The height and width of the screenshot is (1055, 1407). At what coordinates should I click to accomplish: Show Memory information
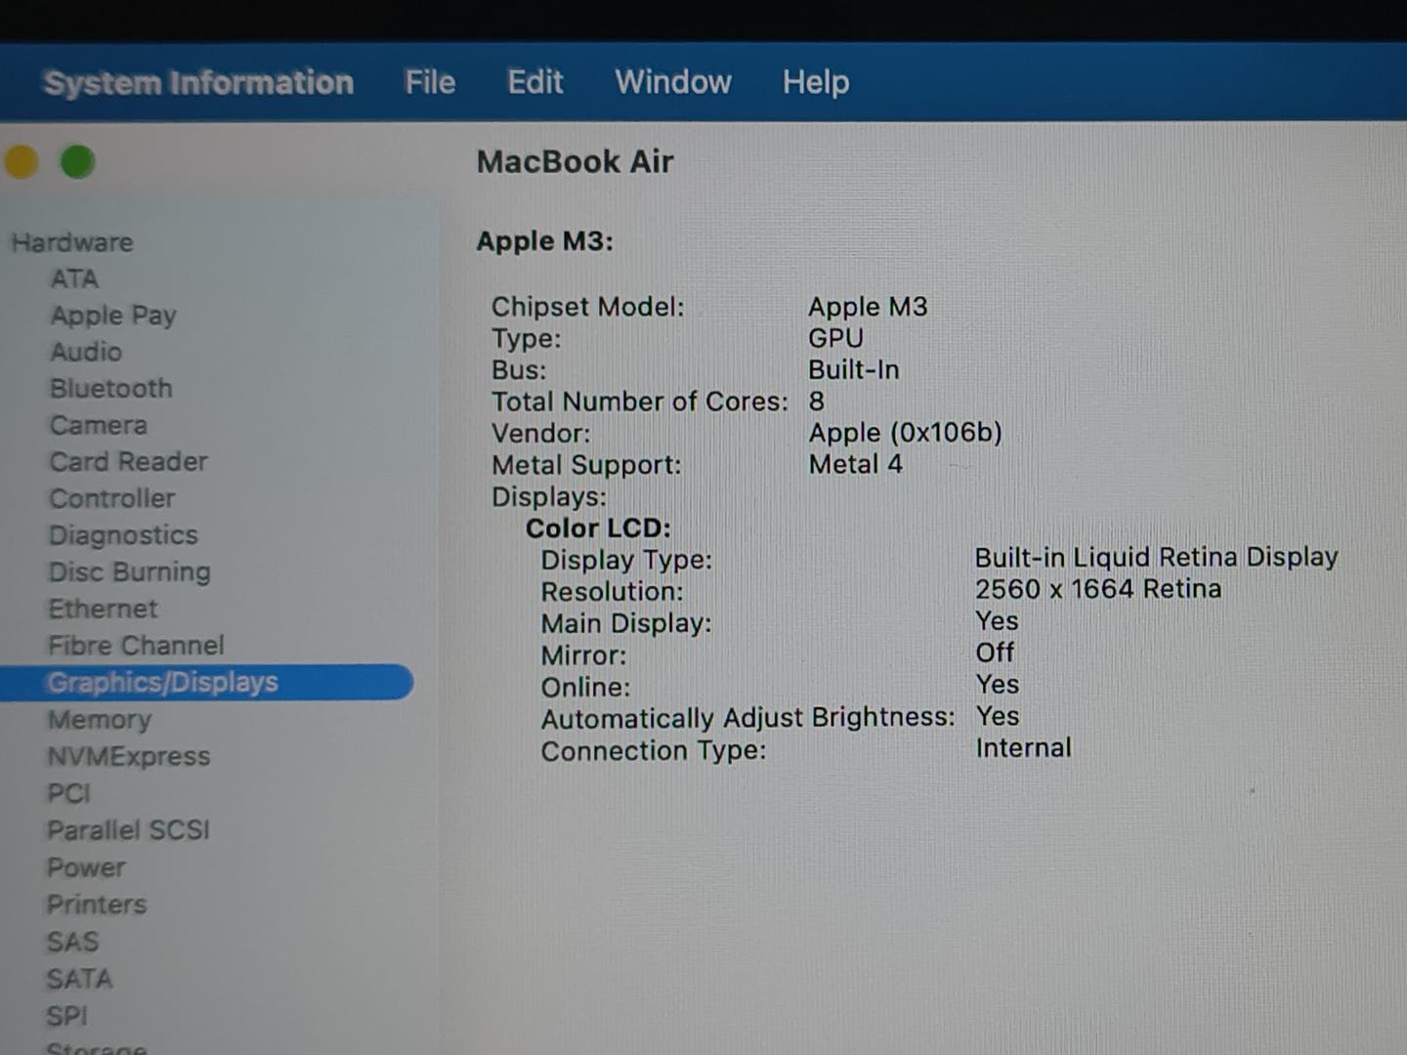(x=99, y=720)
